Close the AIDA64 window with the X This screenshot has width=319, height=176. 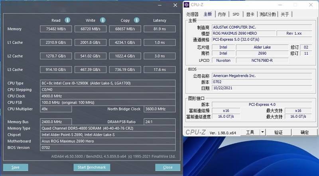[175, 5]
